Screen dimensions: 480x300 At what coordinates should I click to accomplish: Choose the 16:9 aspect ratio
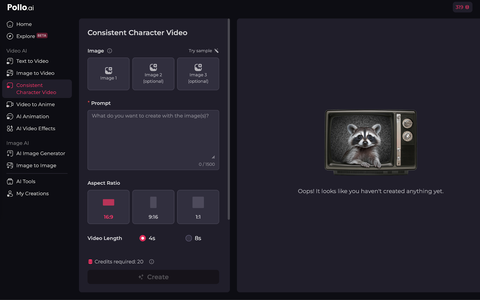[108, 207]
